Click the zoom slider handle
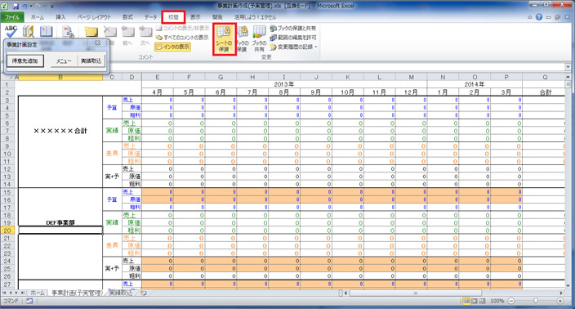Image resolution: width=575 pixels, height=309 pixels. [536, 301]
